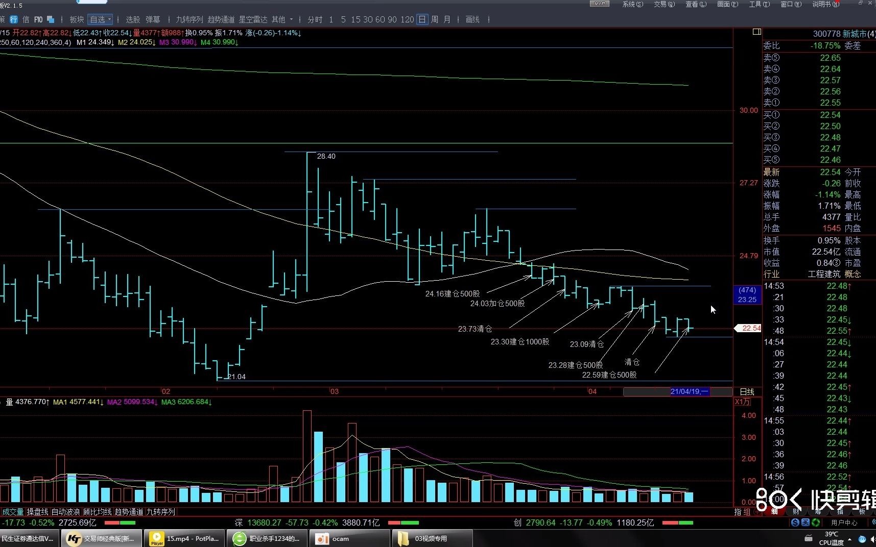Select the 15-minute period
The image size is (876, 547).
pyautogui.click(x=356, y=19)
